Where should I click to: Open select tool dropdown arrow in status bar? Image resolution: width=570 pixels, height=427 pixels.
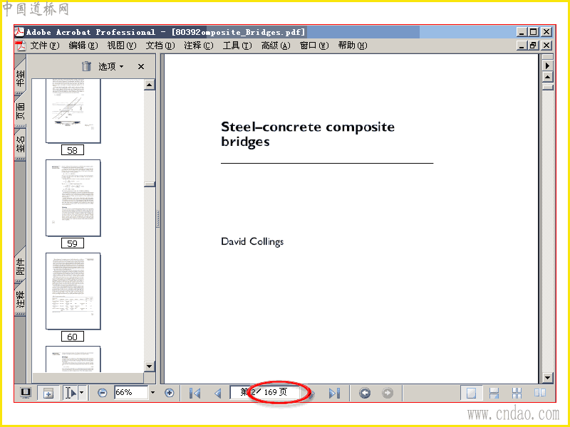pos(82,393)
